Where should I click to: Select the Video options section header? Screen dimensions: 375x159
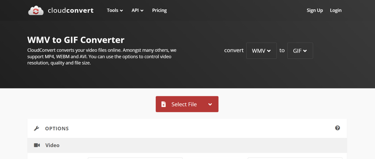[x=187, y=145]
